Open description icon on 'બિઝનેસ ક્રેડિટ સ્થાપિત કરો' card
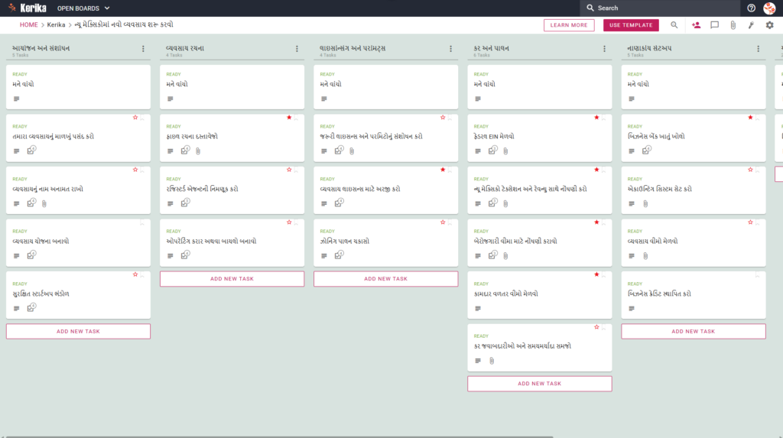The height and width of the screenshot is (438, 783). [x=632, y=308]
